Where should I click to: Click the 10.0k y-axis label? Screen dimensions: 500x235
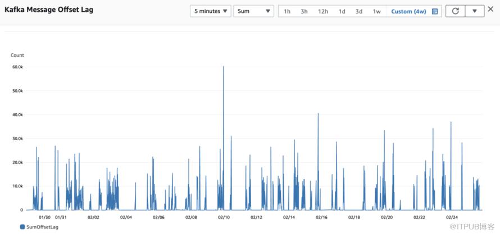tap(17, 186)
